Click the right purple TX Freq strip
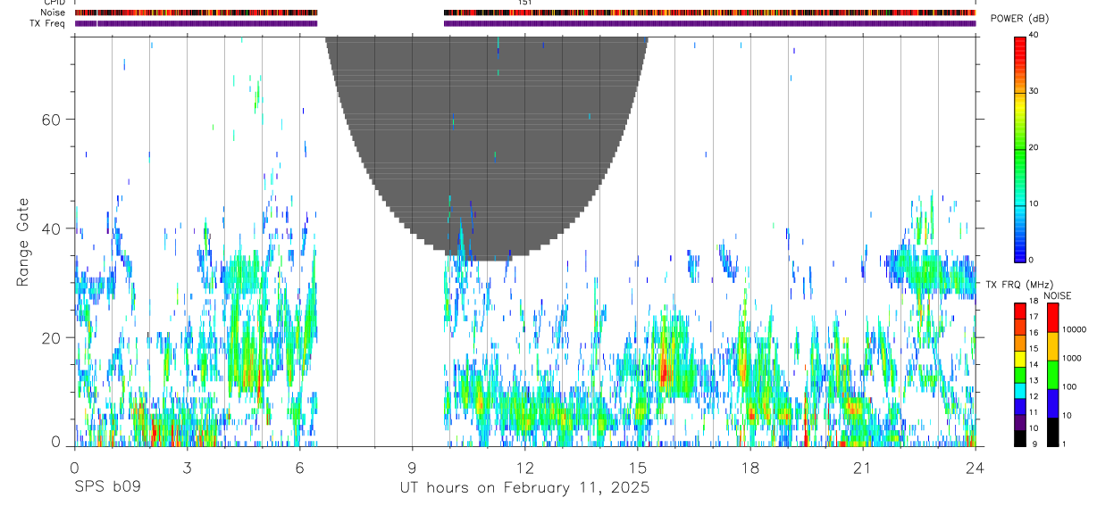This screenshot has height=506, width=1097. point(709,23)
